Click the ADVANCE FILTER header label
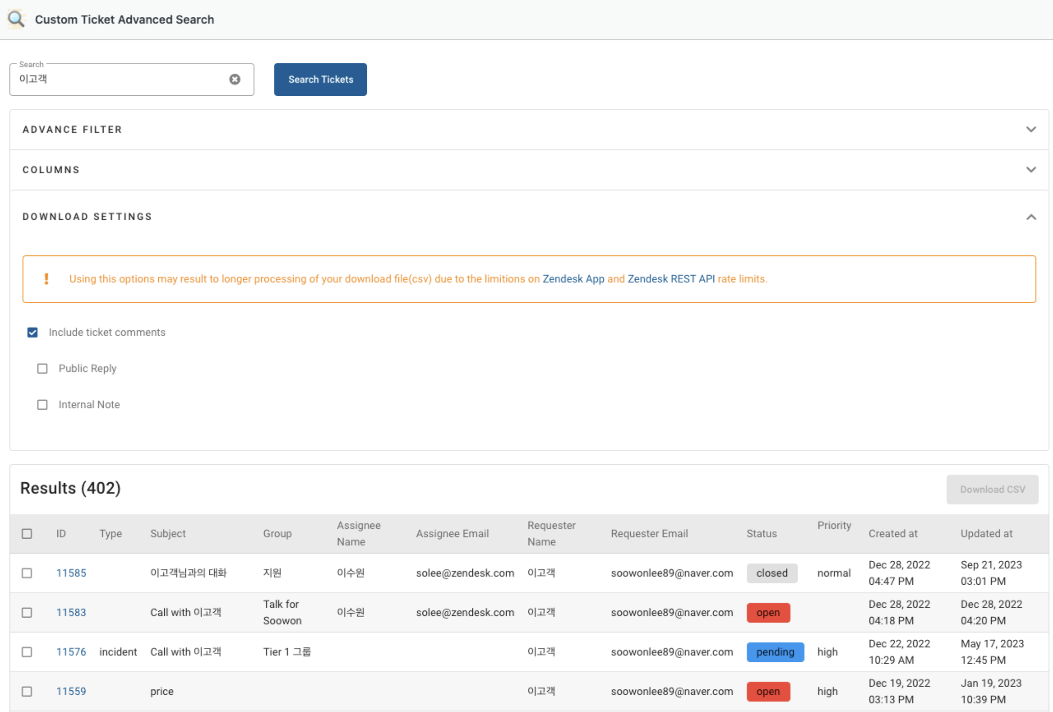This screenshot has height=712, width=1053. 72,129
